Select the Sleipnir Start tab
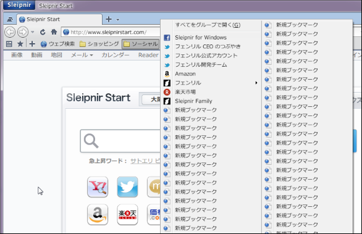The height and width of the screenshot is (234, 362). [x=59, y=19]
